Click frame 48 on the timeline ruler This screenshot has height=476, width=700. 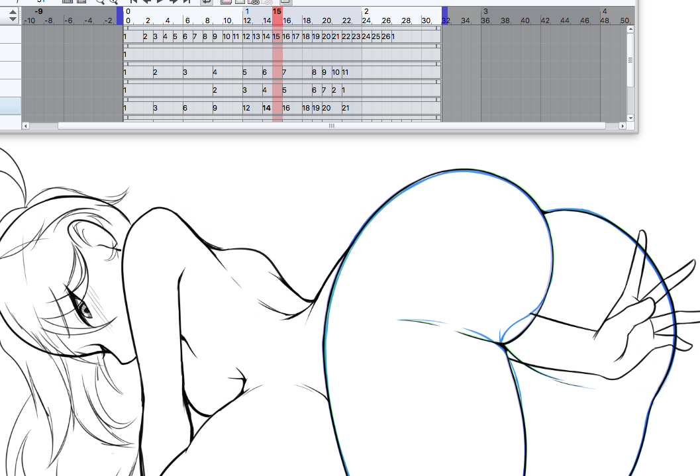(605, 21)
